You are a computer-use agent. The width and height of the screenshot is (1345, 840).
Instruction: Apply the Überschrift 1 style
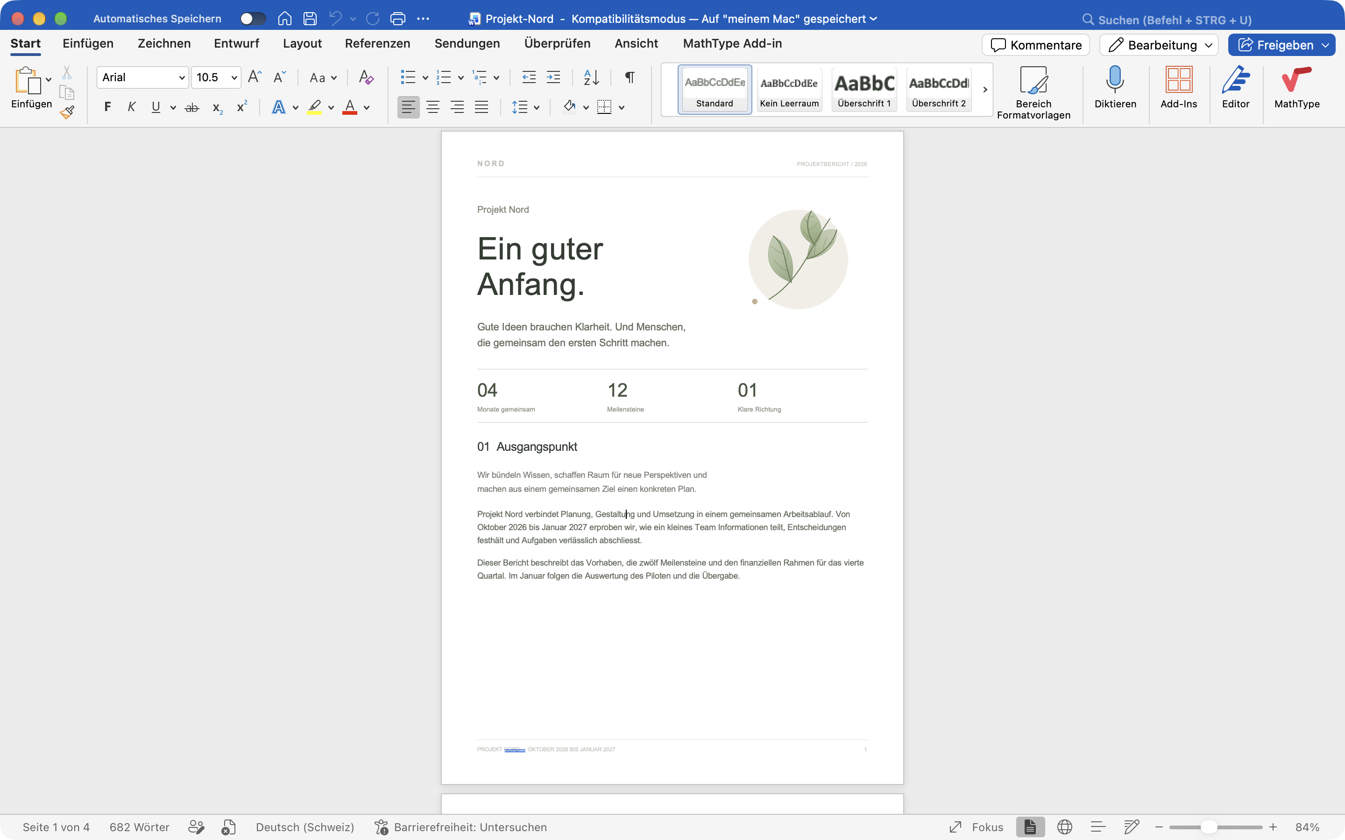(x=864, y=90)
